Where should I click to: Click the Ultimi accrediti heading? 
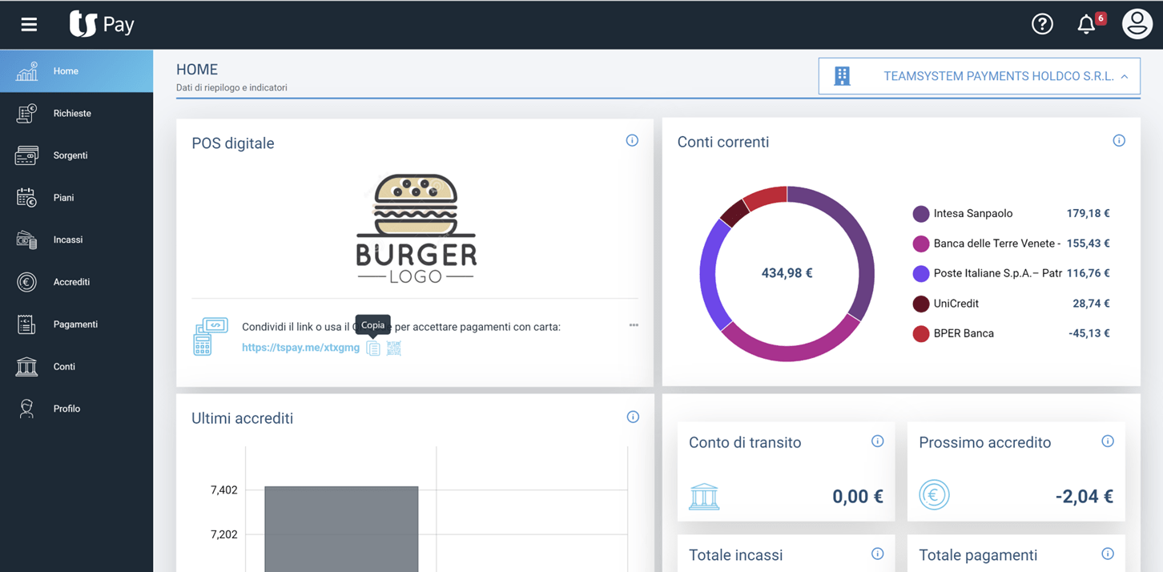coord(242,418)
